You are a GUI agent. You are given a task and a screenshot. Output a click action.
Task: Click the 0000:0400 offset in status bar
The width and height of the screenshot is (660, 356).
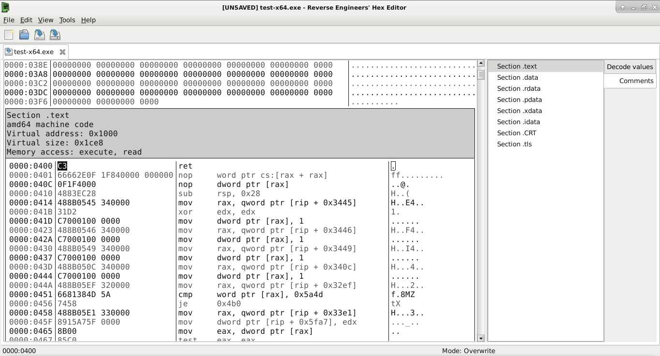(x=19, y=351)
